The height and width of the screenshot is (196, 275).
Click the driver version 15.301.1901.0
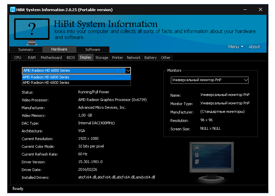point(90,162)
